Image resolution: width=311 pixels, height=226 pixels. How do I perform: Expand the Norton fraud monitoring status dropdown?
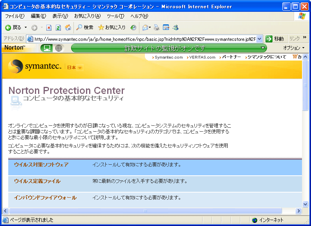(263, 48)
